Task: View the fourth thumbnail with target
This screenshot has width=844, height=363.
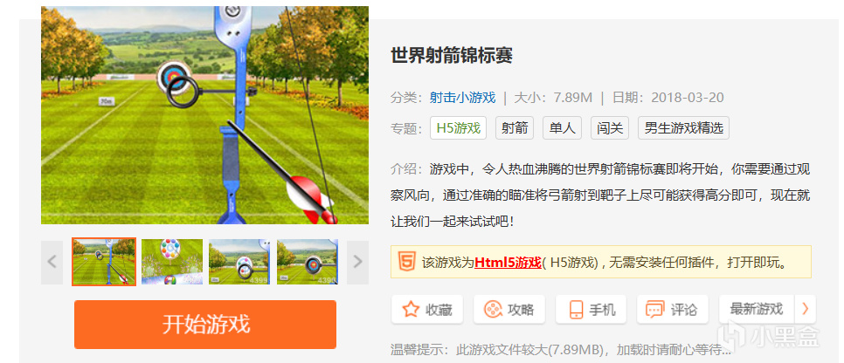Action: 308,262
